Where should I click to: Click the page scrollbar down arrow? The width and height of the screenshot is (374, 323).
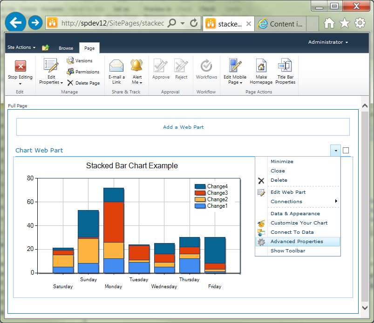click(x=365, y=308)
